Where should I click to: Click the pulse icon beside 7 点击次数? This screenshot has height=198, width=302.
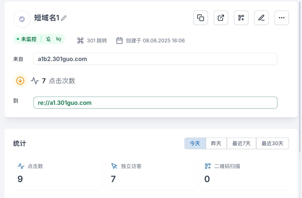(x=35, y=81)
